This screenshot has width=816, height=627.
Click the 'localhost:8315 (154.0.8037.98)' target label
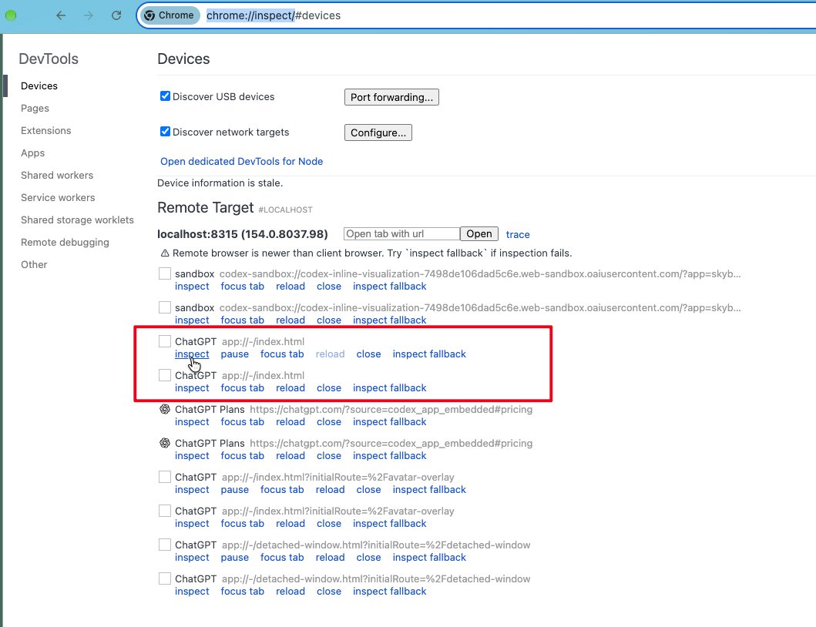(243, 234)
